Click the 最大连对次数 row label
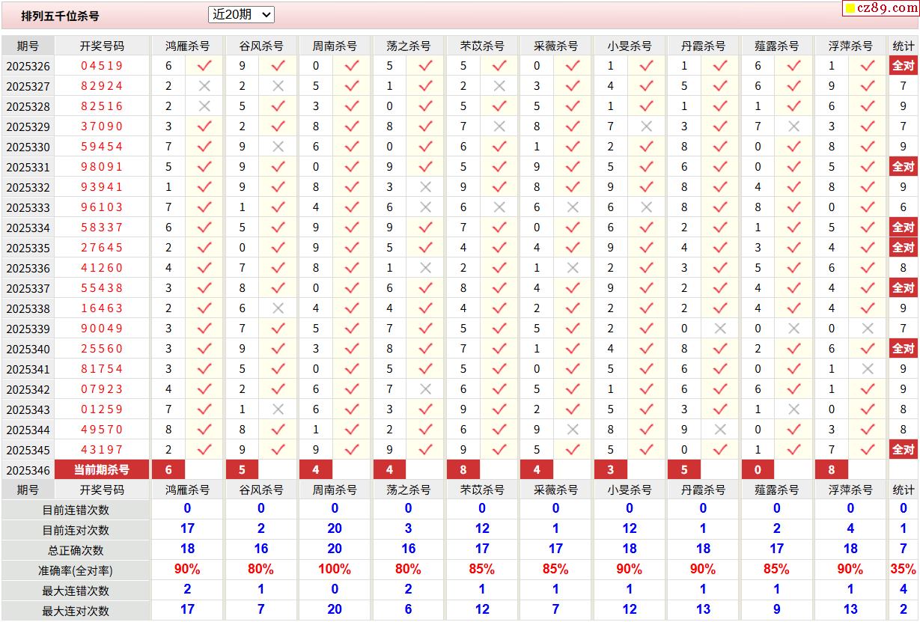920x622 pixels. (x=76, y=611)
